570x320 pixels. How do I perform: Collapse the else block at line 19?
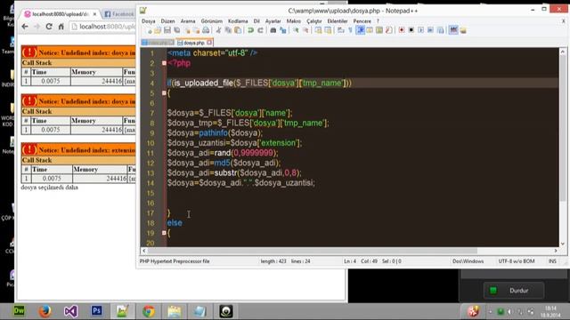164,233
